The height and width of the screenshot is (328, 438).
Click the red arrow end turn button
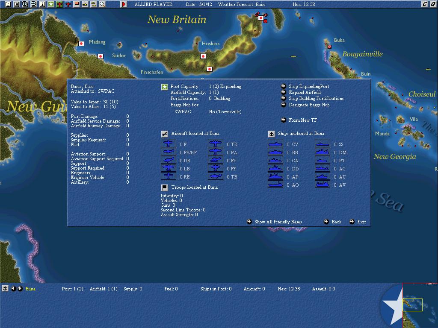coord(124,4)
